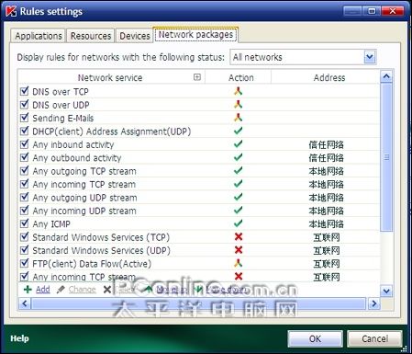412x354 pixels.
Task: Uncheck the Sending E-Mails rule
Action: pyautogui.click(x=24, y=118)
